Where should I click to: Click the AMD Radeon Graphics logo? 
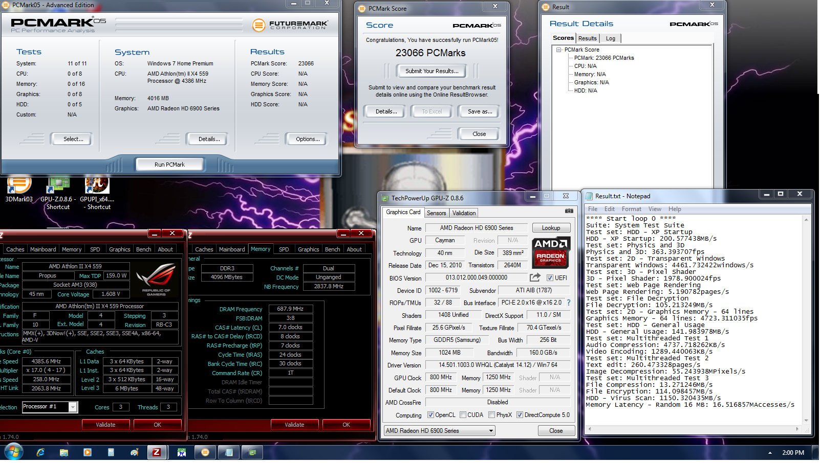[550, 252]
